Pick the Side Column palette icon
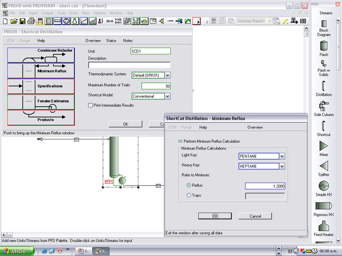Screen dimensions: 342x256 [324, 106]
